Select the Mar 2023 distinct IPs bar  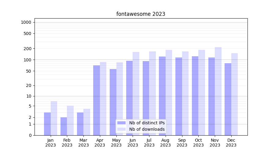80,124
